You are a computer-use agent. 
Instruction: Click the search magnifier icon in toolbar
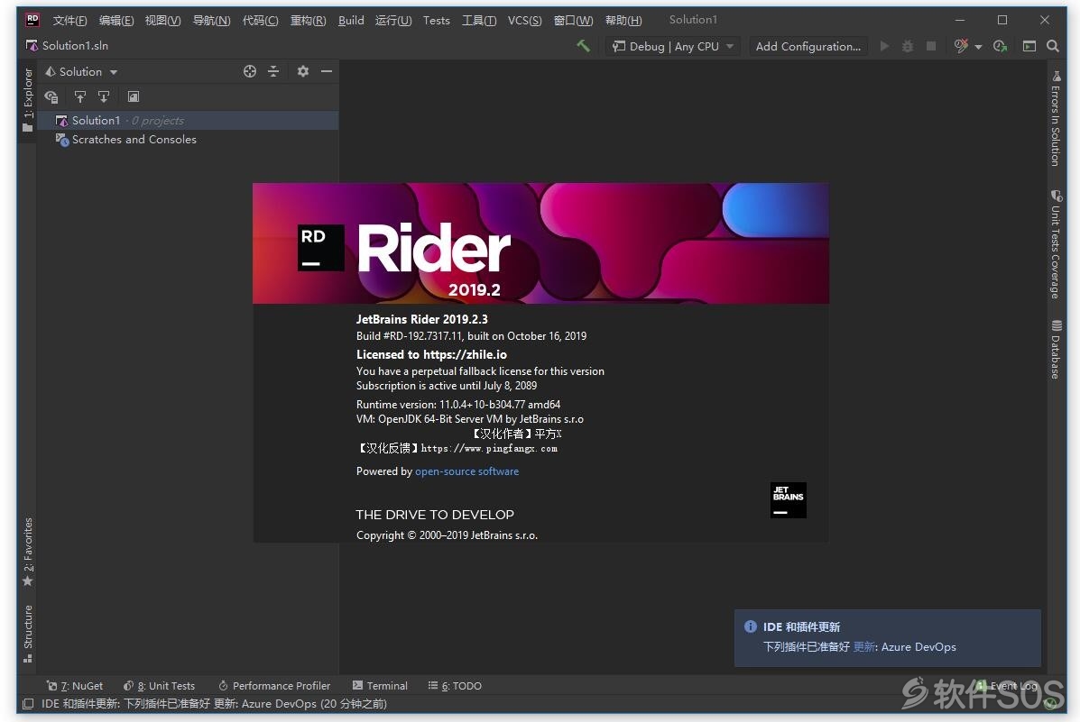pos(1052,46)
